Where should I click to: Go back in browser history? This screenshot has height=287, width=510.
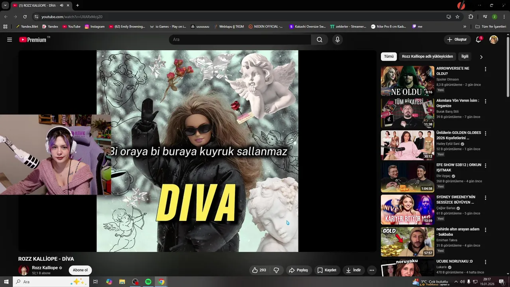[x=6, y=17]
